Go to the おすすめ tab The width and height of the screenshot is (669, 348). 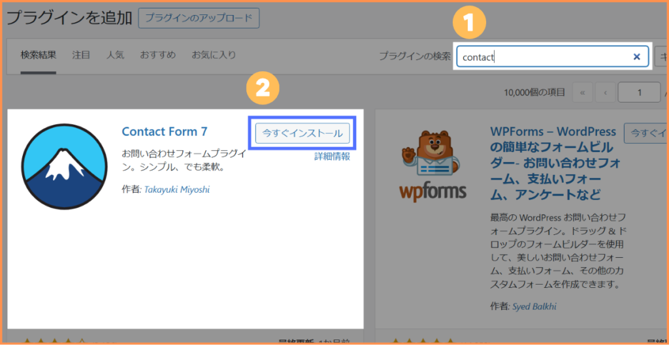coord(158,55)
